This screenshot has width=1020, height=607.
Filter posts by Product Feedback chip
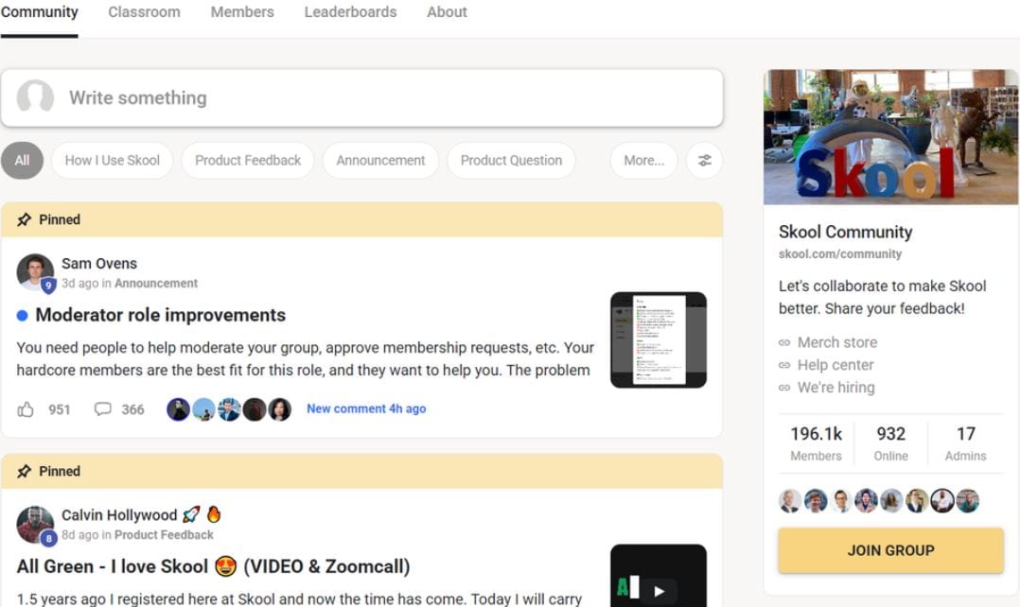[248, 161]
